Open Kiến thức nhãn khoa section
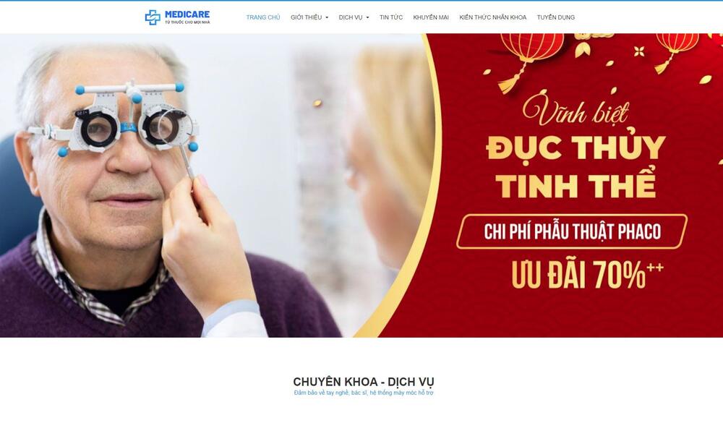 point(492,17)
